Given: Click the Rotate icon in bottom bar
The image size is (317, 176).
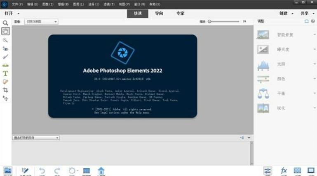Looking at the screenshot, I should 72,171.
